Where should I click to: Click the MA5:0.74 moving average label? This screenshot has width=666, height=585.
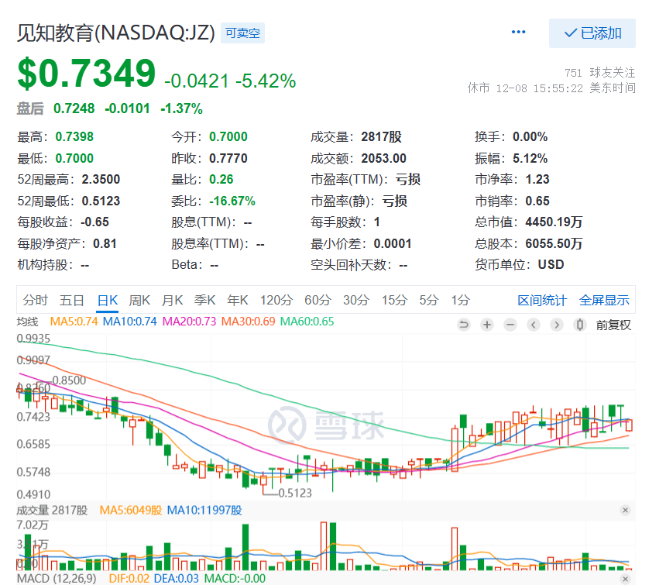pos(74,322)
